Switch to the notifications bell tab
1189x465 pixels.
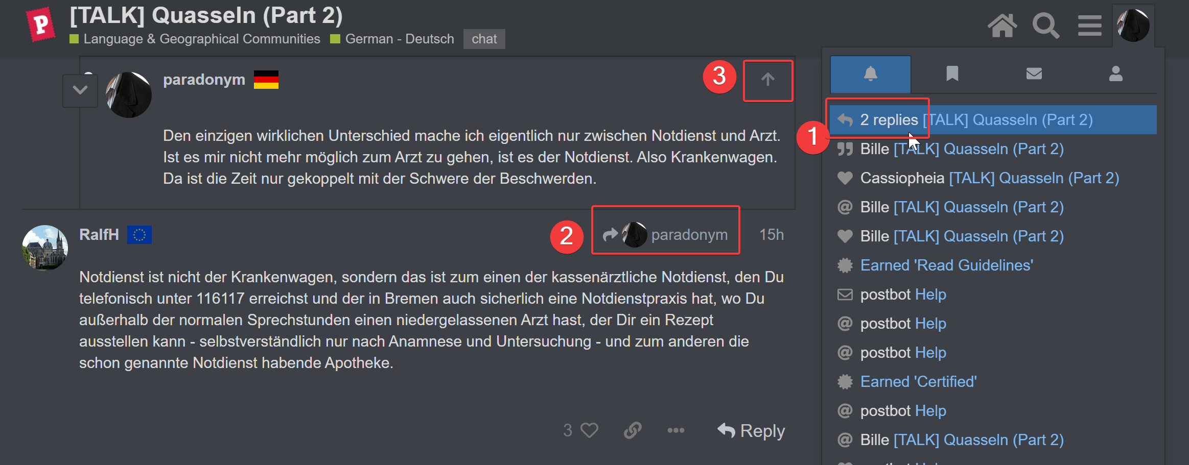[x=870, y=74]
